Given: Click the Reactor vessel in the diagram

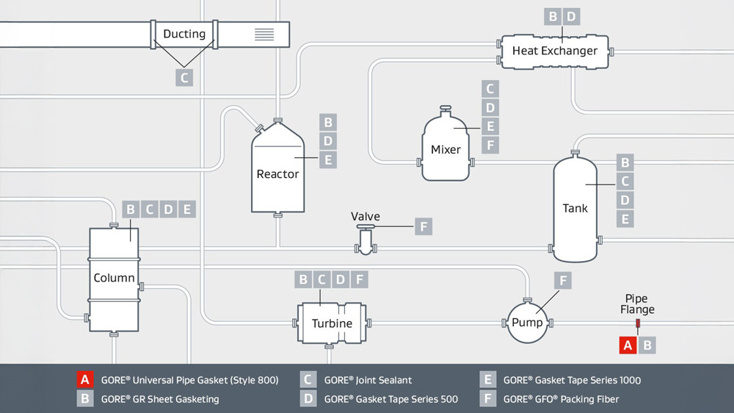Looking at the screenshot, I should coord(277,174).
